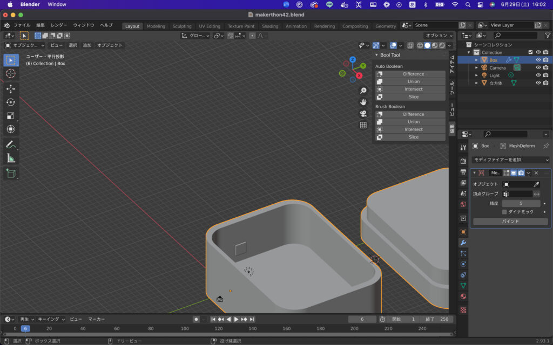Select the Move tool in viewport toolbar
The width and height of the screenshot is (553, 345).
(x=11, y=89)
